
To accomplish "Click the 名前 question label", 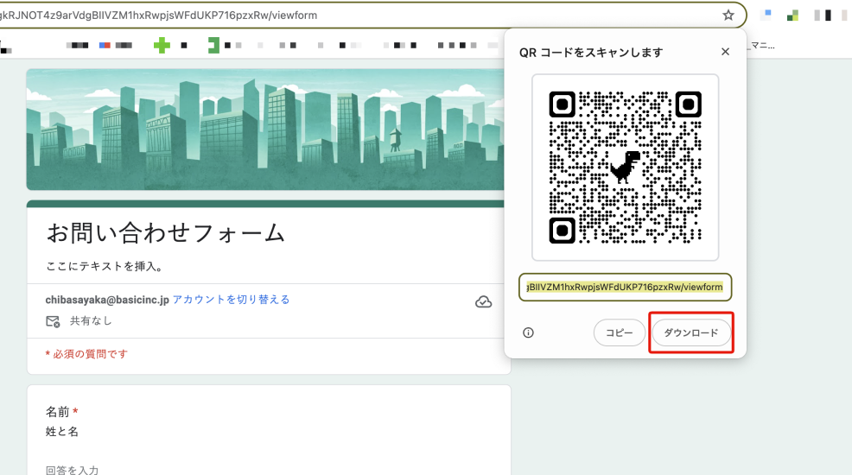I will click(58, 412).
